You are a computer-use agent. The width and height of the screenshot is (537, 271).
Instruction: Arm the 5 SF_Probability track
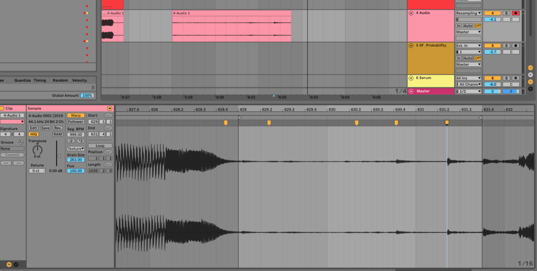pos(516,46)
